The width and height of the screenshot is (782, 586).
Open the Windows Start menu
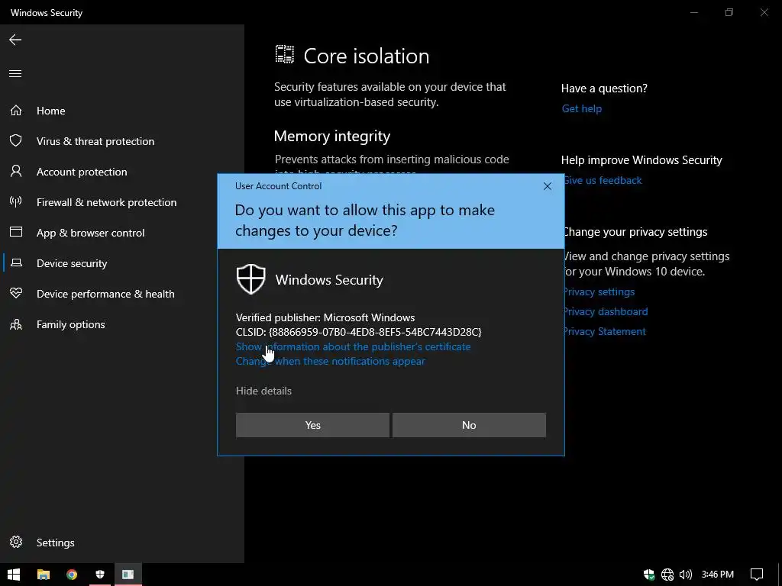coord(14,575)
